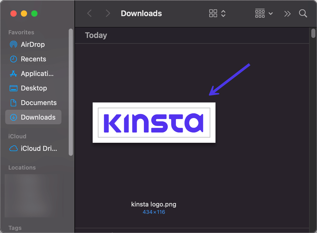Click the kinsta logo.png file name
Image resolution: width=317 pixels, height=233 pixels.
[154, 204]
